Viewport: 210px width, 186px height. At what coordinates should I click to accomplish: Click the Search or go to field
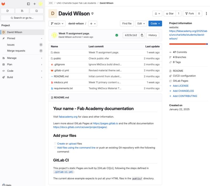coord(22,18)
